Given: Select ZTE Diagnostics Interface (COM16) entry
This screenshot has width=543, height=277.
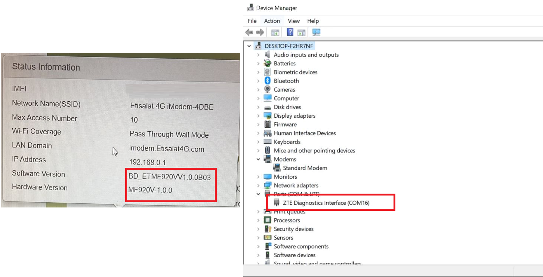Looking at the screenshot, I should coord(326,203).
